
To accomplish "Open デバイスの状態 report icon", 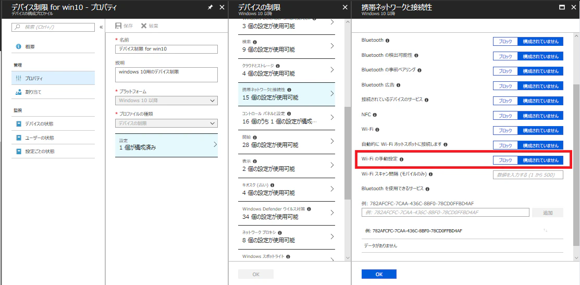I will point(18,123).
